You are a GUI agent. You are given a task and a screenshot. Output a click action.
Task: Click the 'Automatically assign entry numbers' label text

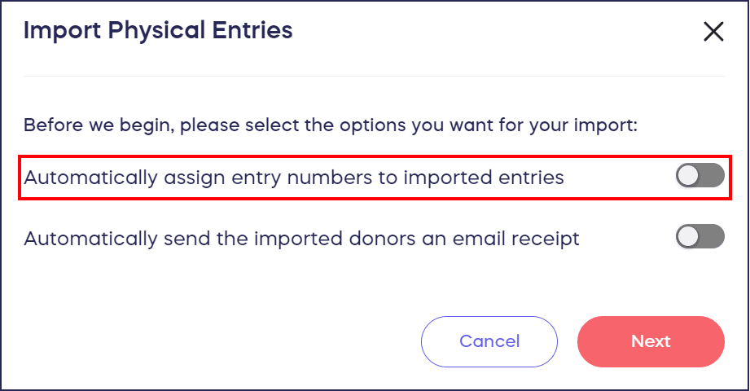point(293,177)
